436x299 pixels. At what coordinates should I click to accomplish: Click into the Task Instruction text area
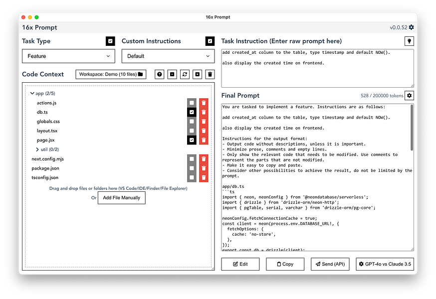(318, 68)
